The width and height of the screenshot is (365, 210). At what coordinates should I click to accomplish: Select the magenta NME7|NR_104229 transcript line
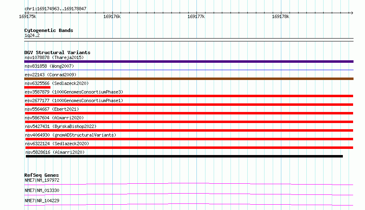(x=189, y=204)
